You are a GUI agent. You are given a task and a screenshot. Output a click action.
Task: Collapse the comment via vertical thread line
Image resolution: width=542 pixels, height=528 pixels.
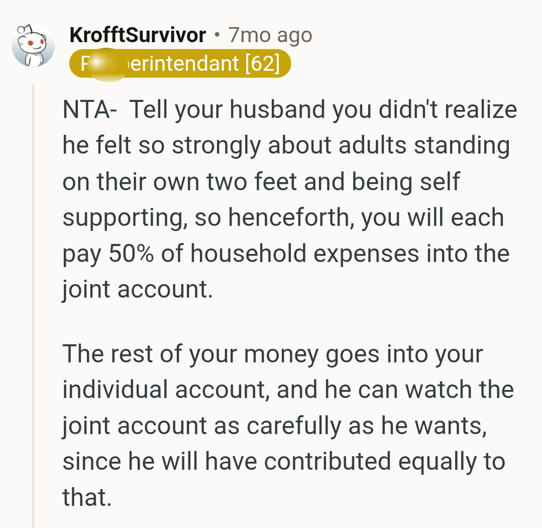click(x=33, y=301)
